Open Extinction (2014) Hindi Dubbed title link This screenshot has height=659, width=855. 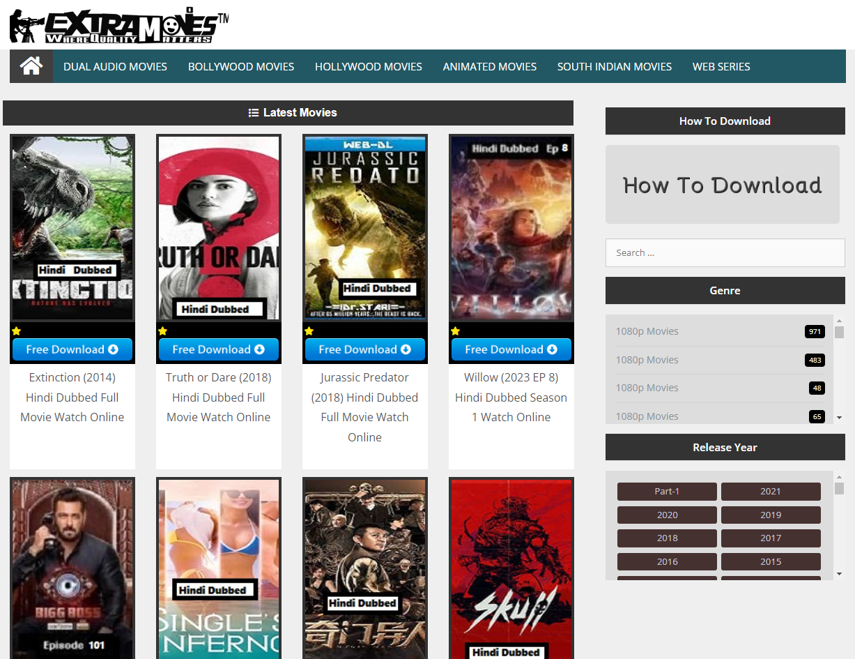coord(72,397)
